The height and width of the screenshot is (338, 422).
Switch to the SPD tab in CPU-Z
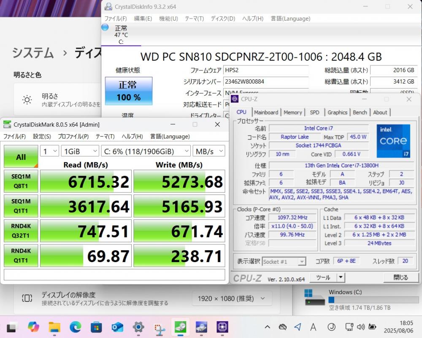[x=314, y=112]
